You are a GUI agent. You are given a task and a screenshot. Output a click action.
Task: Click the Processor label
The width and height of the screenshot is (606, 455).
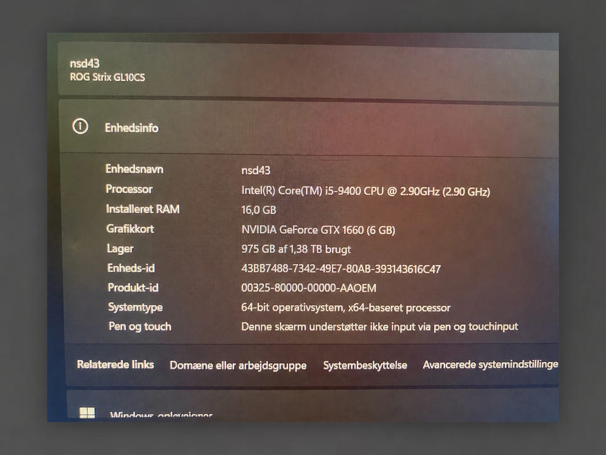(129, 189)
